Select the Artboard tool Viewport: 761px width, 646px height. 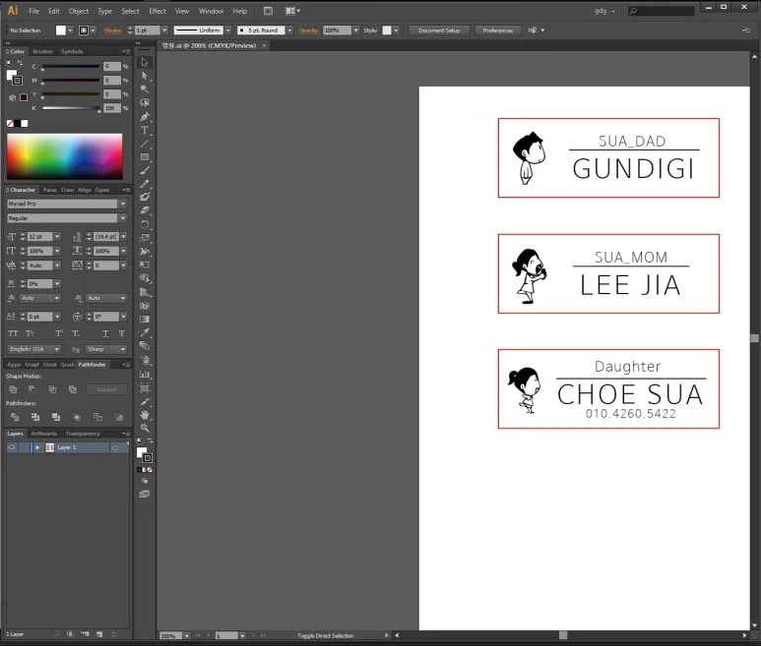(145, 388)
